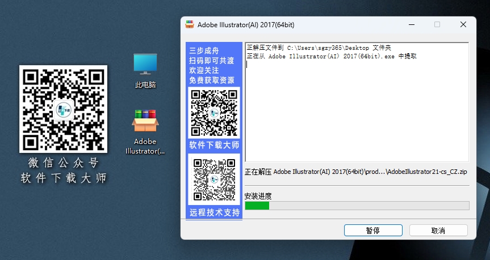Click the 微信公众号 desktop caption
Image resolution: width=490 pixels, height=260 pixels.
coord(64,163)
